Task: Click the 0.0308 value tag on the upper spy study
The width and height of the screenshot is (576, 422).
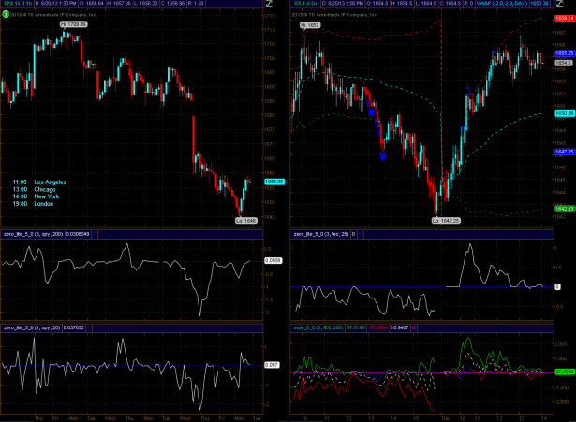Action: (273, 260)
